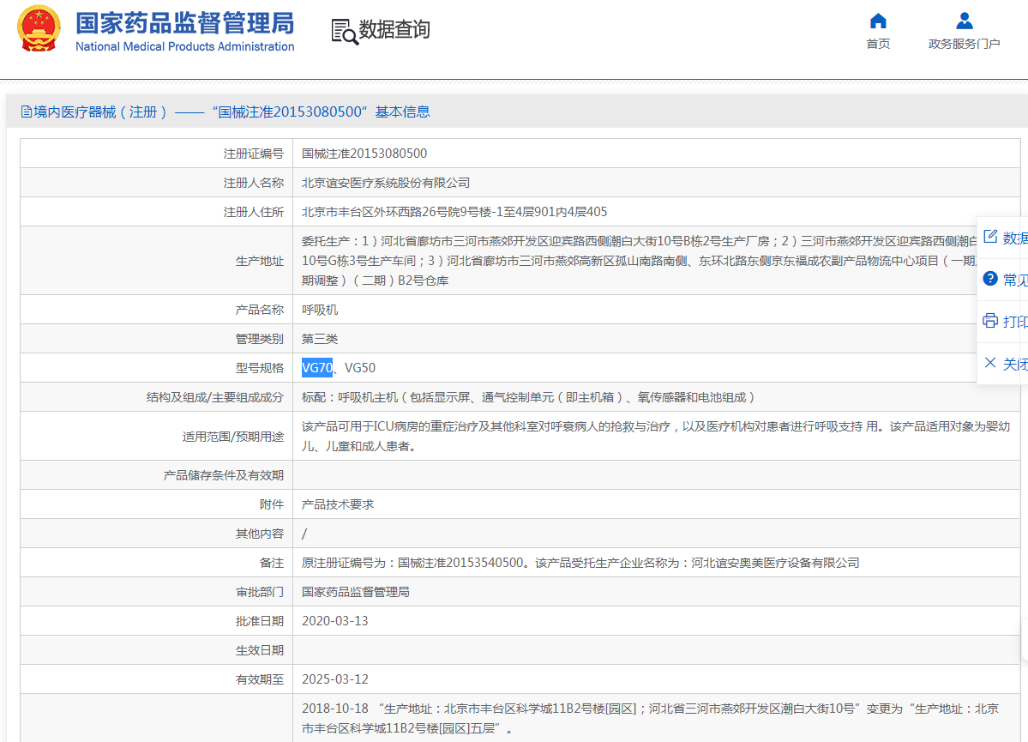Click the approval date 2020-03-13
This screenshot has width=1028, height=742.
tap(335, 621)
